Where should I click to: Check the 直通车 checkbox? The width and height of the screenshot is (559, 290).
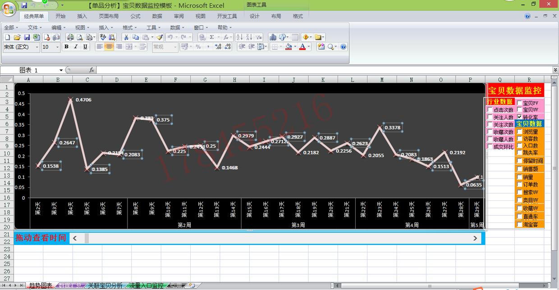519,217
